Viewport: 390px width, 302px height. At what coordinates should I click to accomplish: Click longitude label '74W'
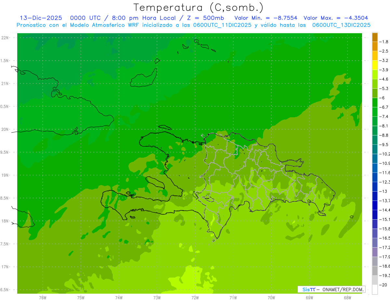(119, 297)
